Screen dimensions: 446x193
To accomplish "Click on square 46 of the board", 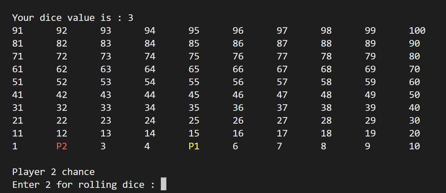I will pyautogui.click(x=238, y=95).
